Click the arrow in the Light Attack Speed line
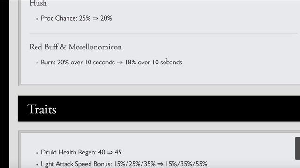 coord(160,164)
